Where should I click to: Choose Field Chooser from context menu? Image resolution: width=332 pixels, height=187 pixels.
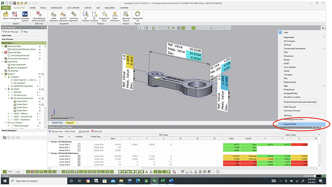pos(290,107)
